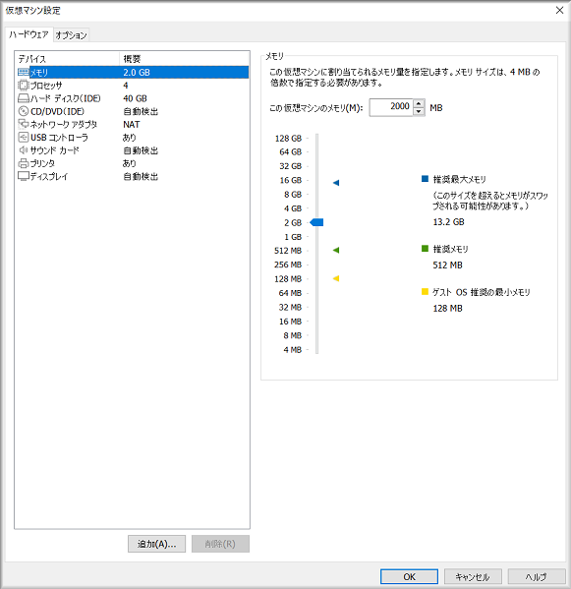Select the プロセッサ device icon

pyautogui.click(x=24, y=86)
